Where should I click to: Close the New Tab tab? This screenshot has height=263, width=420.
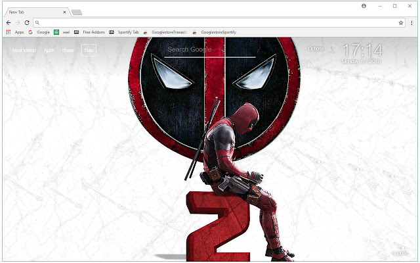point(64,12)
